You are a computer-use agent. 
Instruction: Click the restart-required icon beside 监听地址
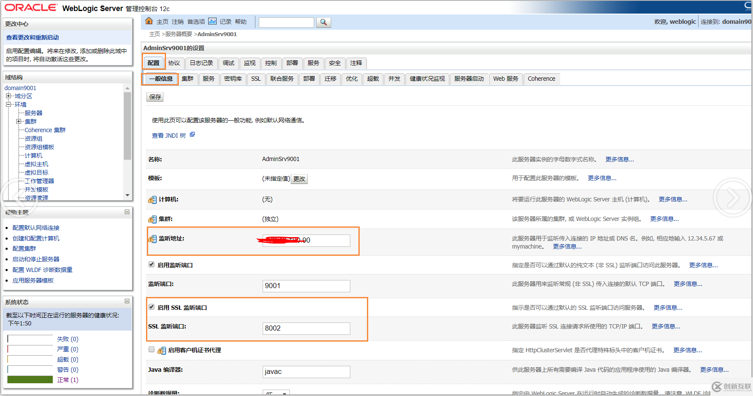pyautogui.click(x=152, y=239)
